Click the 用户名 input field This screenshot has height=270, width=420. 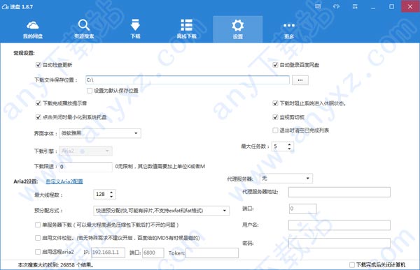(x=339, y=225)
